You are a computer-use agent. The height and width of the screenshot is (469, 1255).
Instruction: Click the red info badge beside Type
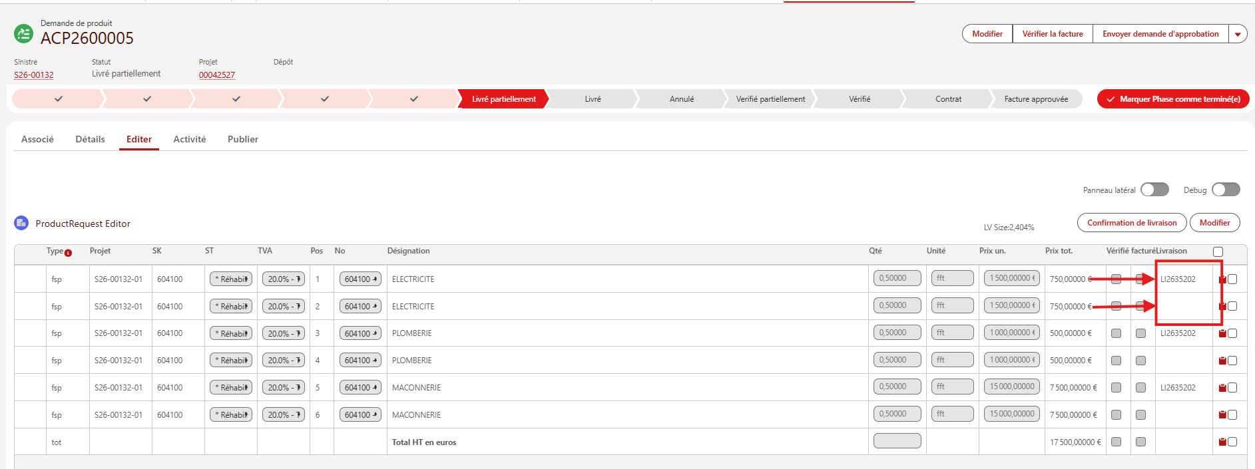68,253
